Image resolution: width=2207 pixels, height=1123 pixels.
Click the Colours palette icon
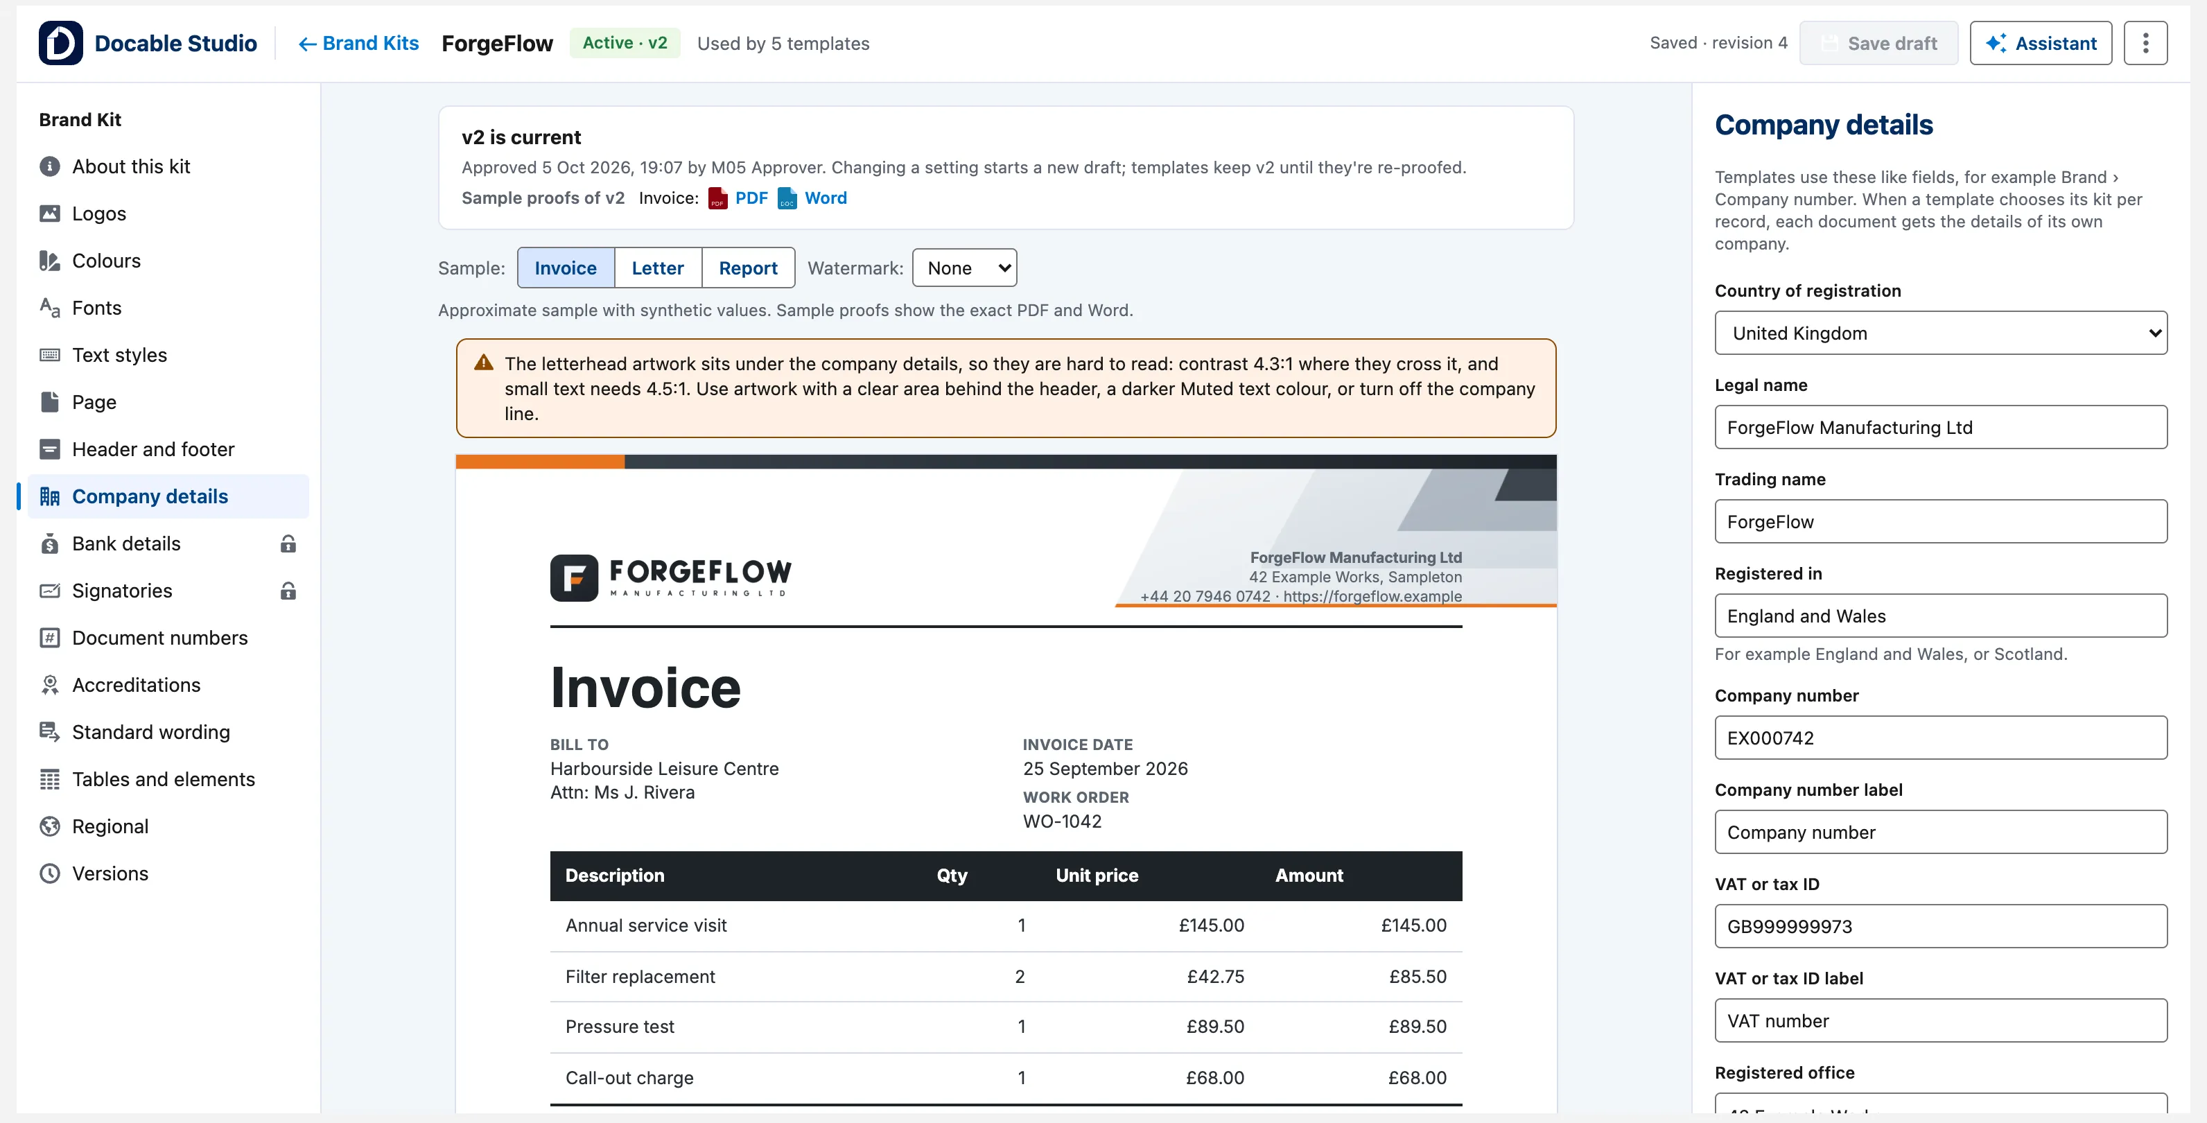pos(50,261)
